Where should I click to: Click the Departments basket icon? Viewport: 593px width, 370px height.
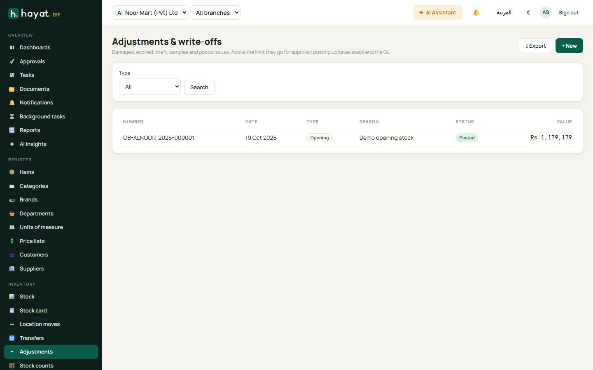pyautogui.click(x=12, y=214)
